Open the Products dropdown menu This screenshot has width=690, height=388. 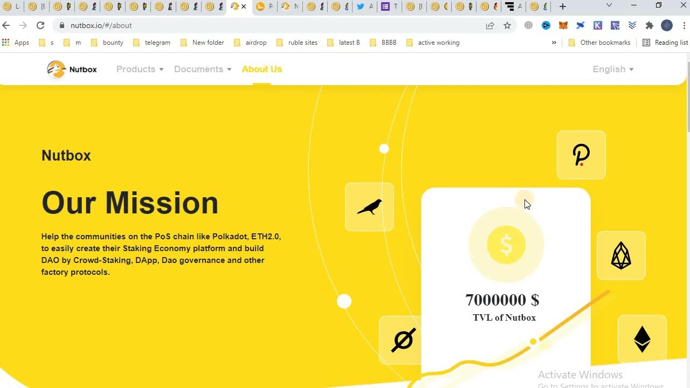pos(140,69)
